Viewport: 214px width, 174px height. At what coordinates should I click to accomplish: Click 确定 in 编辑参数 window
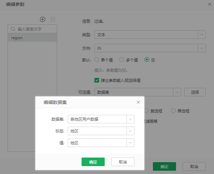pyautogui.click(x=164, y=166)
